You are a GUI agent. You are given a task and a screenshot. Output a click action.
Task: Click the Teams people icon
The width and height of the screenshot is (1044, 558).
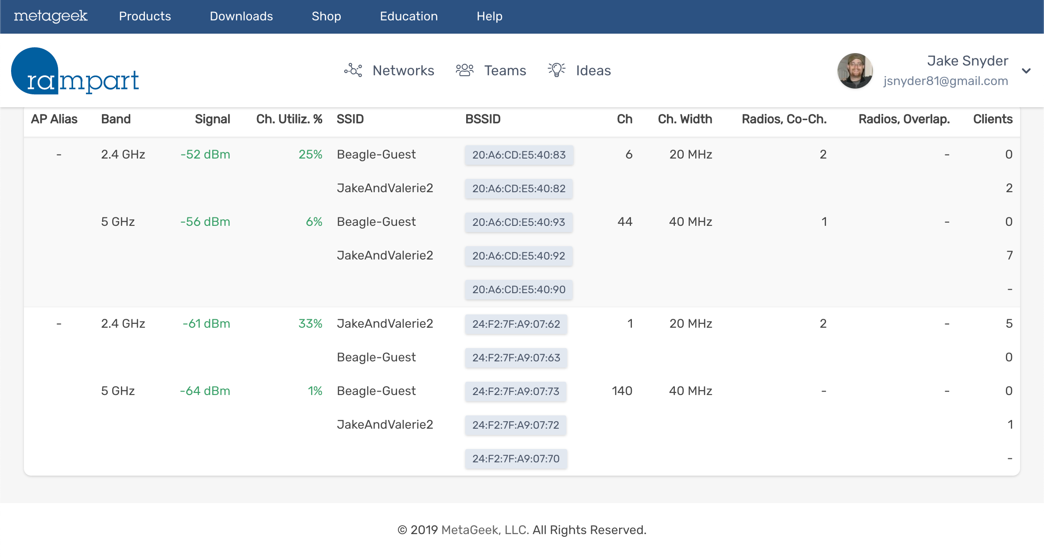(464, 70)
